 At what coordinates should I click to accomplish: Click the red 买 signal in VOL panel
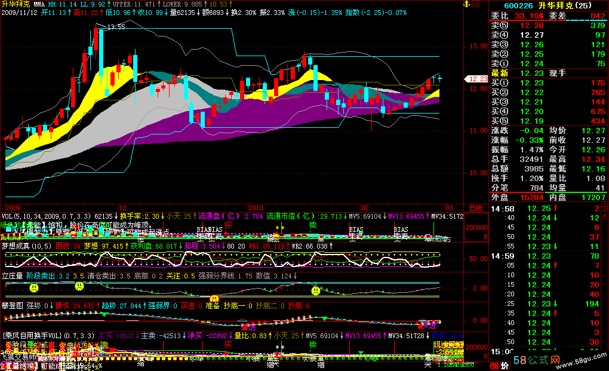coord(228,224)
